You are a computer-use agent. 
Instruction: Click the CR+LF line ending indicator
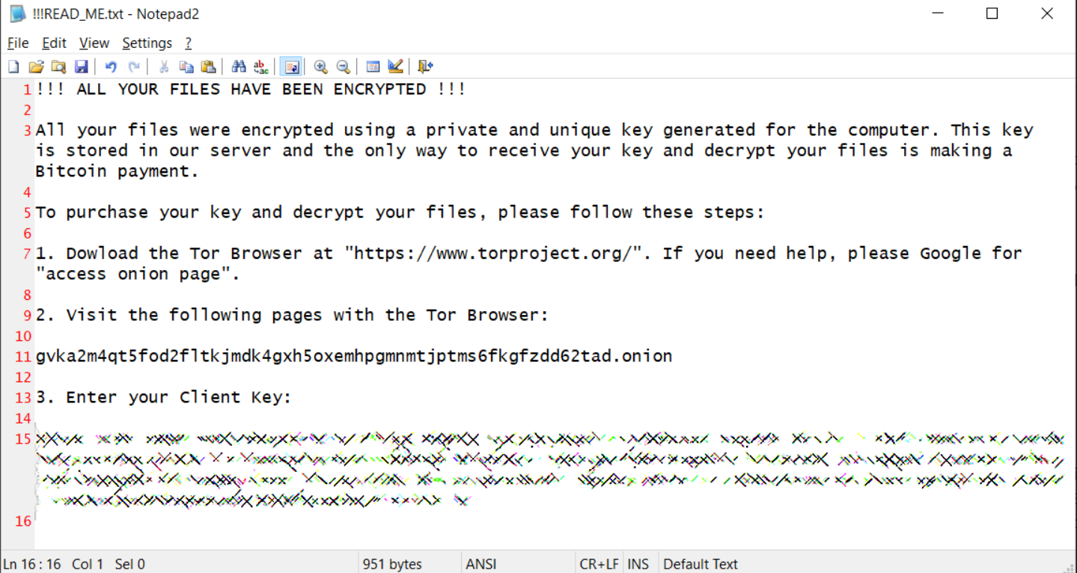pos(599,564)
